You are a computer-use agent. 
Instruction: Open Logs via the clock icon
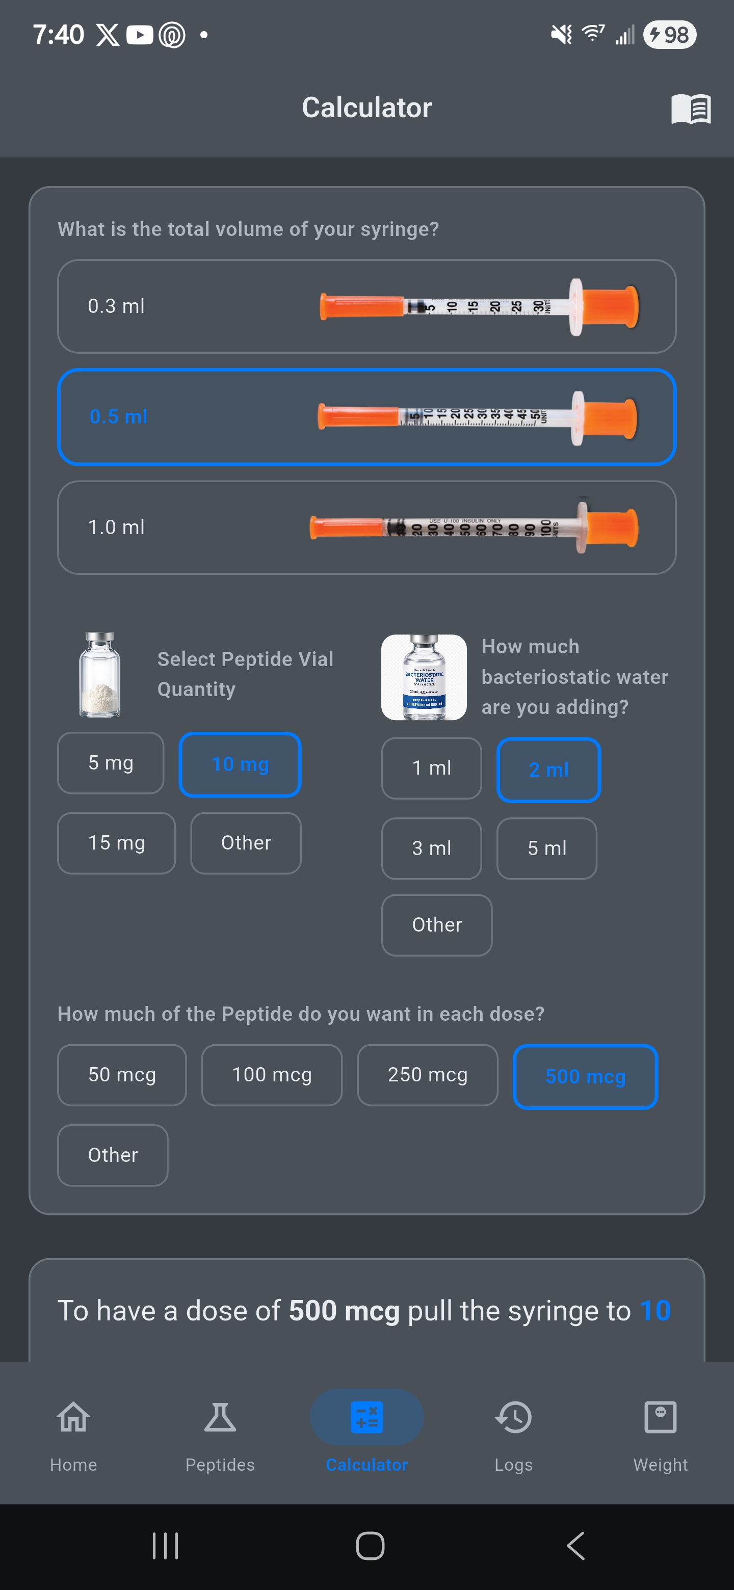coord(513,1438)
